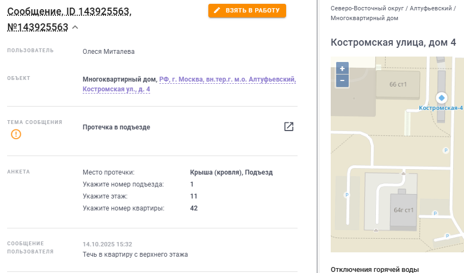This screenshot has width=464, height=273.
Task: Click parking icon beside building 64г ст1
Action: [435, 214]
